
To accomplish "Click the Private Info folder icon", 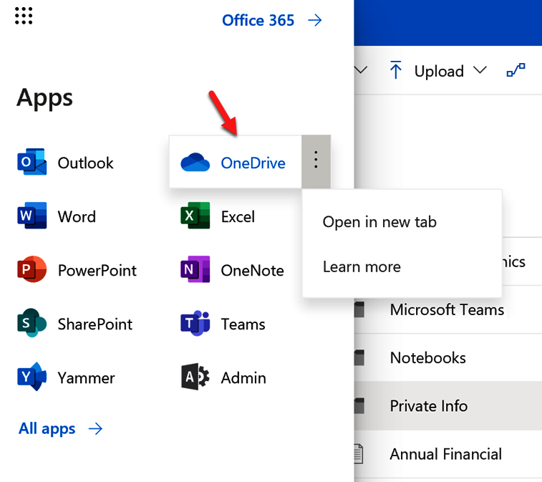I will [359, 405].
